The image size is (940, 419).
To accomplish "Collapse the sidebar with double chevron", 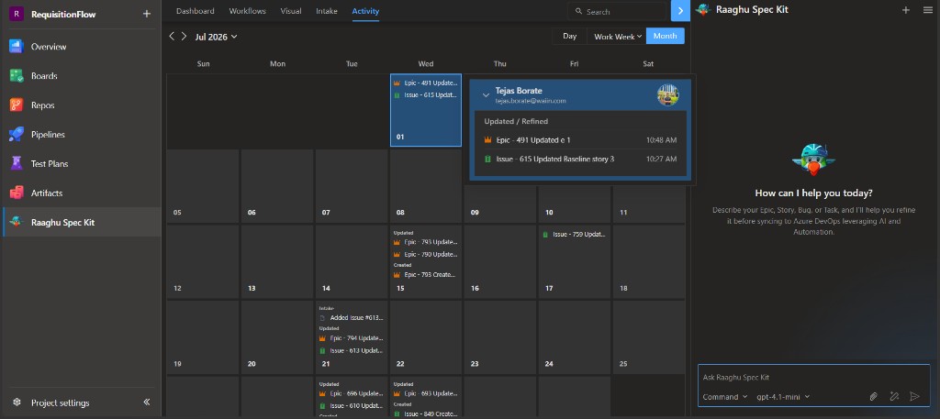I will (147, 402).
